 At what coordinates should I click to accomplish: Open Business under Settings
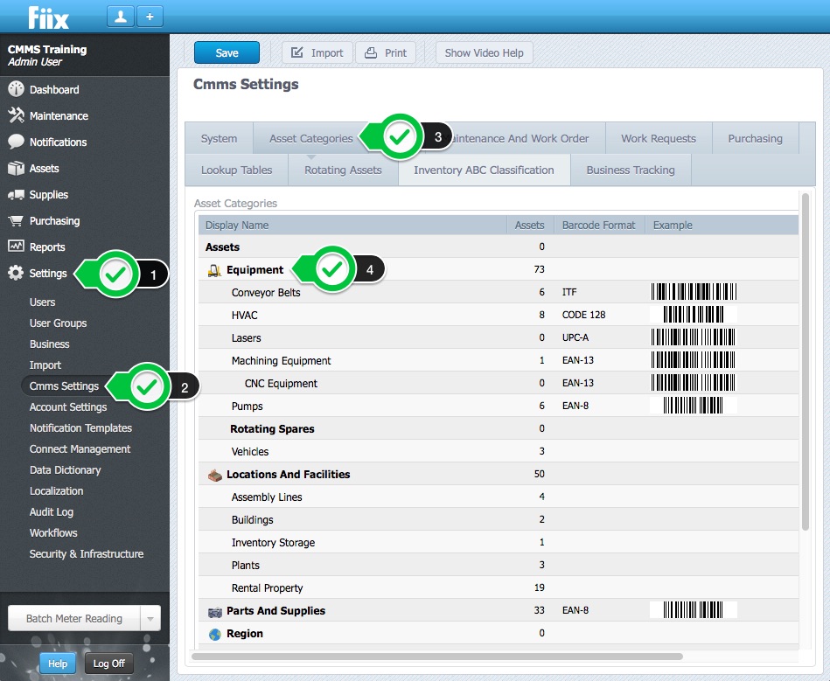tap(49, 344)
